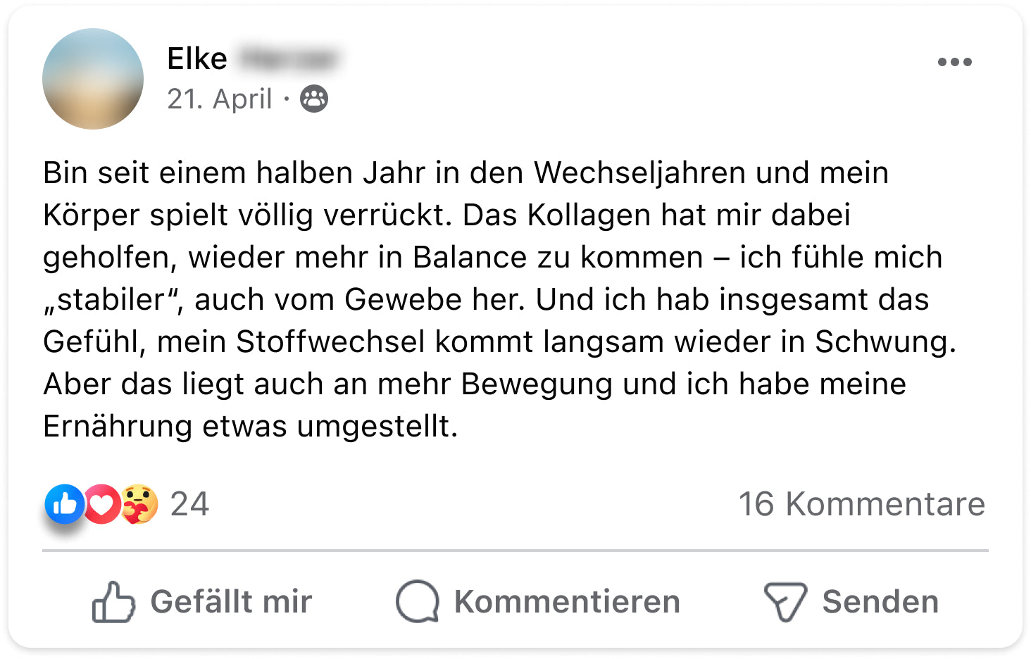Click the blurred surname next to Elke
This screenshot has height=659, width=1031.
pos(287,58)
